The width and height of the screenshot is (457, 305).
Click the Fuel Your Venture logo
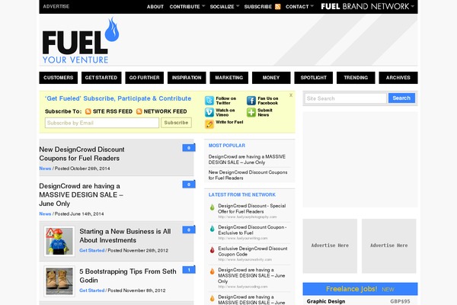81,41
